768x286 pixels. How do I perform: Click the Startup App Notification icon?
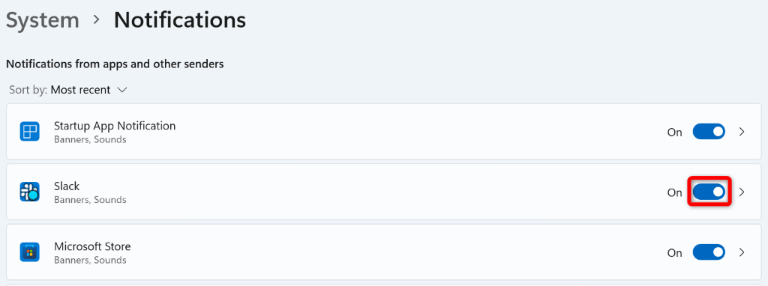29,132
